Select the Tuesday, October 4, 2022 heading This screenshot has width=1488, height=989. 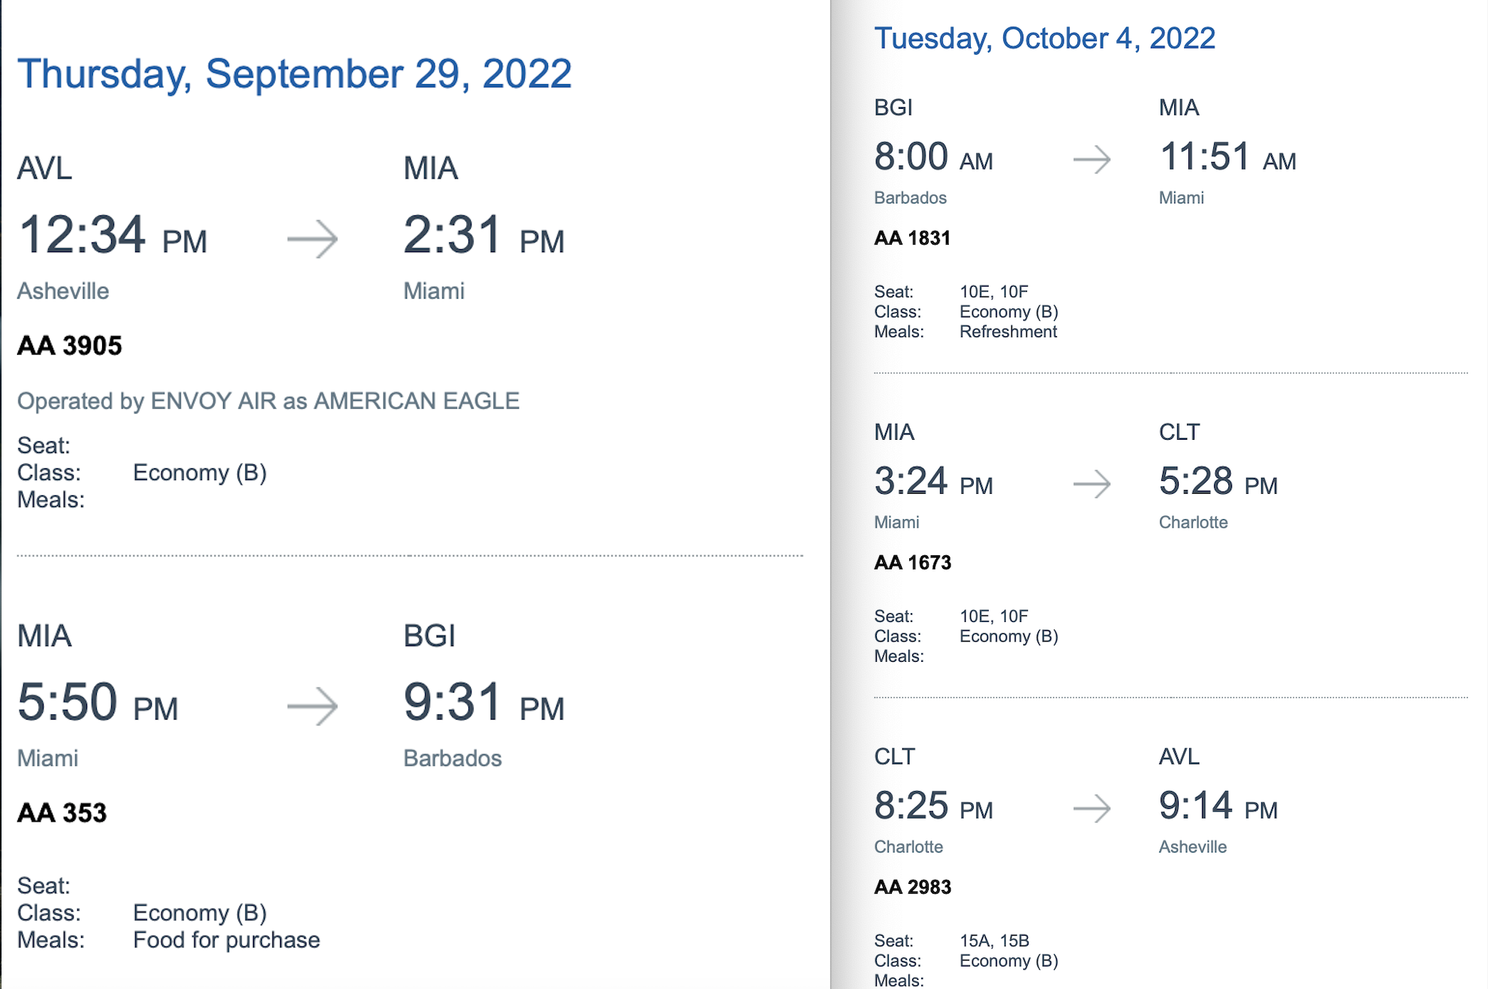tap(1044, 39)
